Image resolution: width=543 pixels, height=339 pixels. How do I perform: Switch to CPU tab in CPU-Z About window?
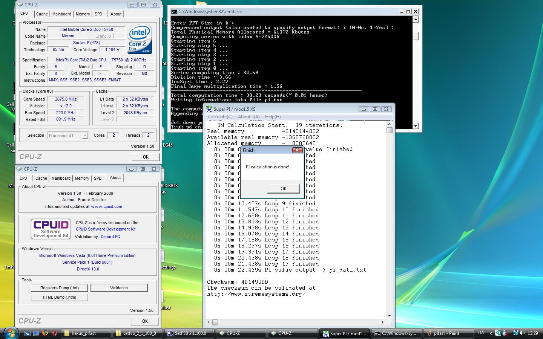(x=23, y=178)
